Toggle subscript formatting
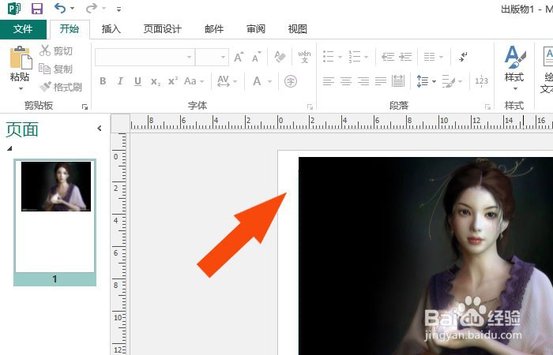 point(155,82)
